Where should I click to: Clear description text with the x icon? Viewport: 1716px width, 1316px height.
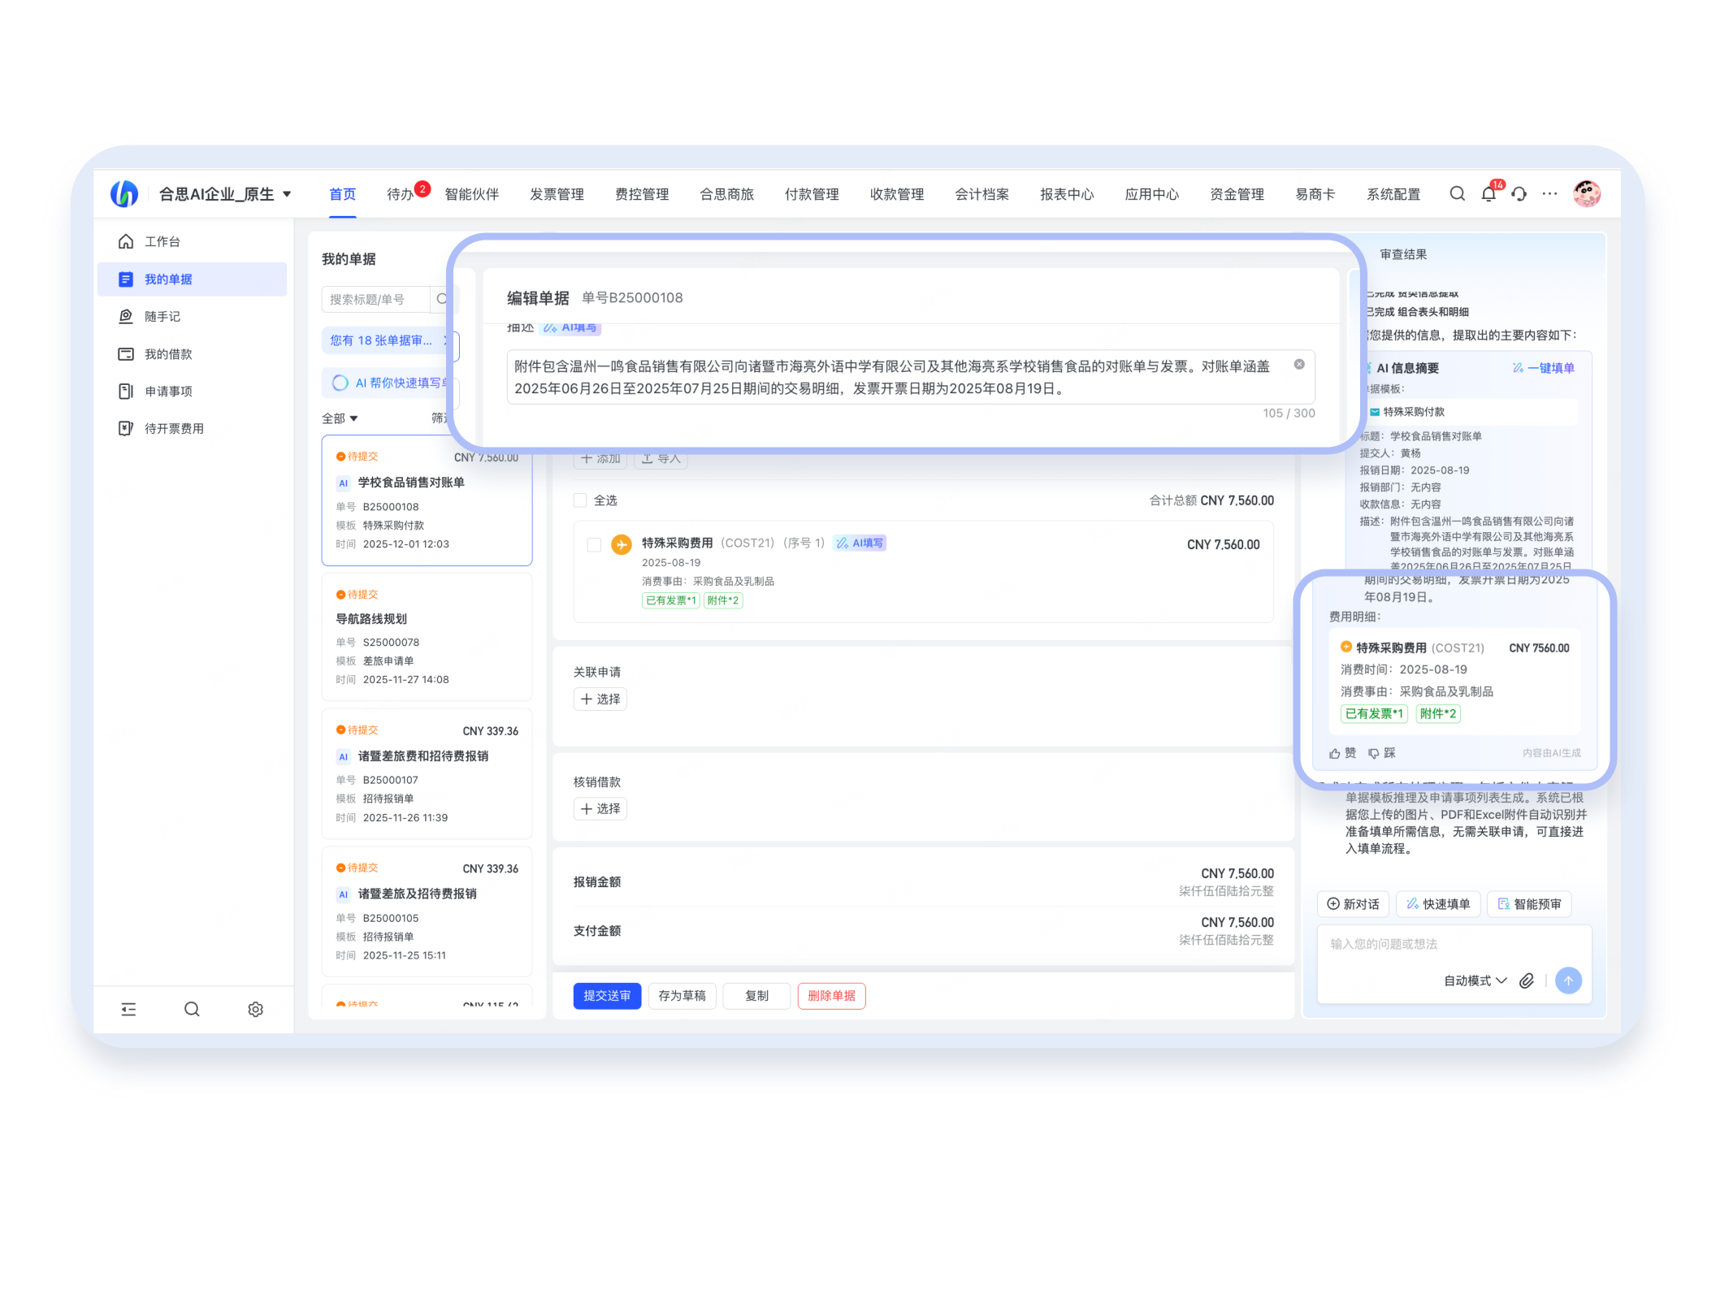pyautogui.click(x=1299, y=365)
